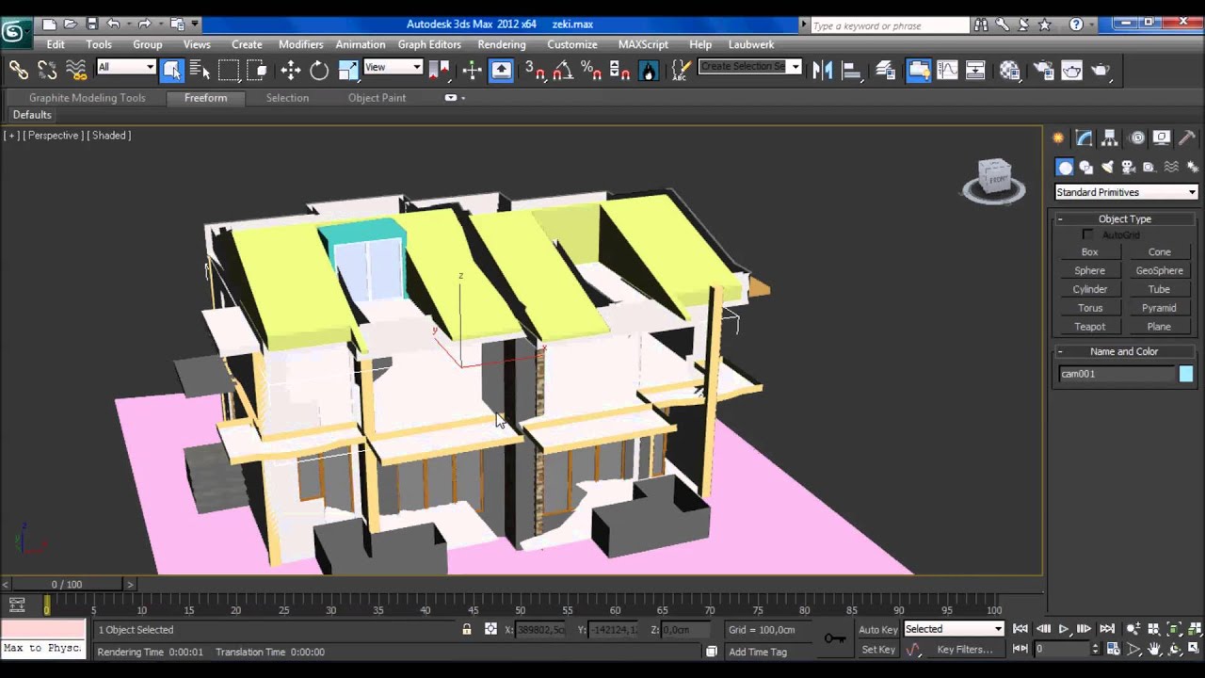Click the Set Keys key icon
1205x678 pixels.
[x=834, y=638]
